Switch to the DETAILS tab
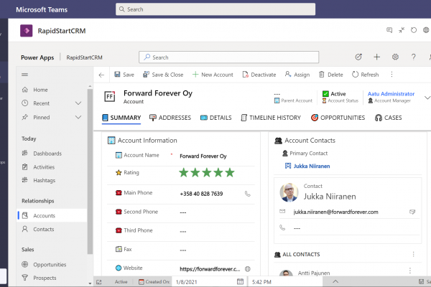The width and height of the screenshot is (431, 287). (215, 118)
